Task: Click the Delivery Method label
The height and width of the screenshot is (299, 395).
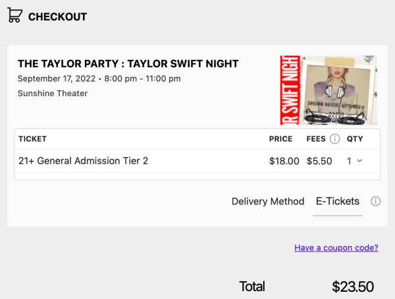Action: (x=268, y=202)
